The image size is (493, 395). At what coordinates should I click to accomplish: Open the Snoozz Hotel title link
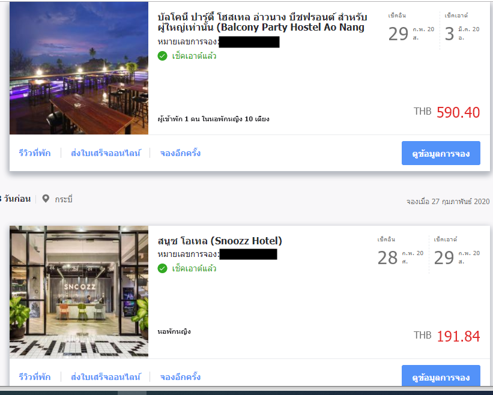pyautogui.click(x=220, y=241)
